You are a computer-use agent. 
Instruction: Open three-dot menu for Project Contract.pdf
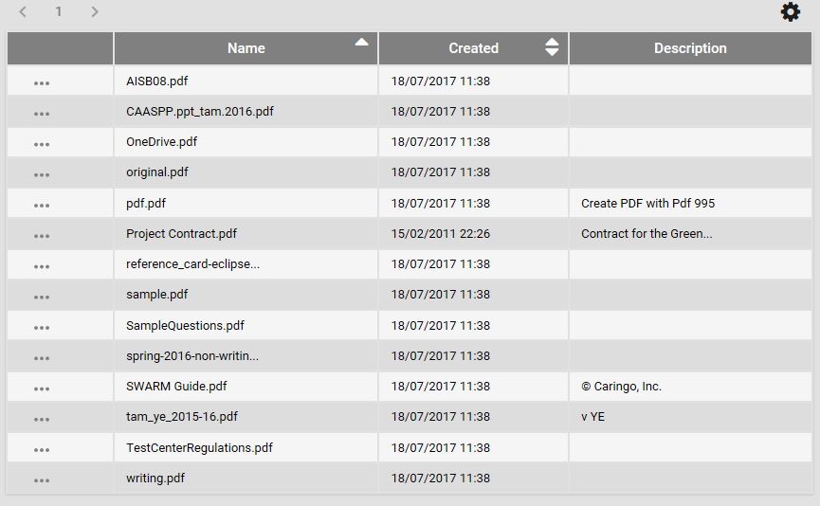point(42,236)
